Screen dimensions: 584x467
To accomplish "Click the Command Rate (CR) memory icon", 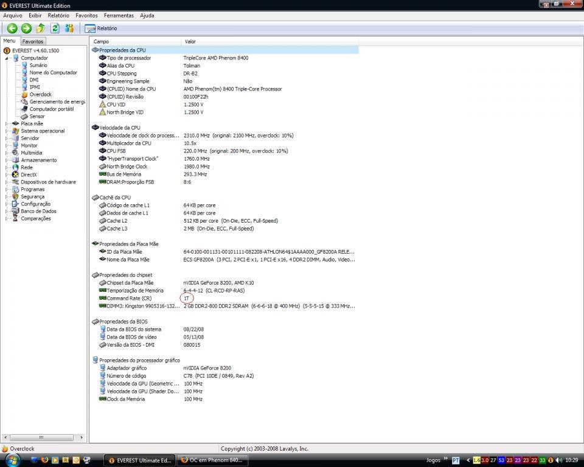I will [103, 298].
